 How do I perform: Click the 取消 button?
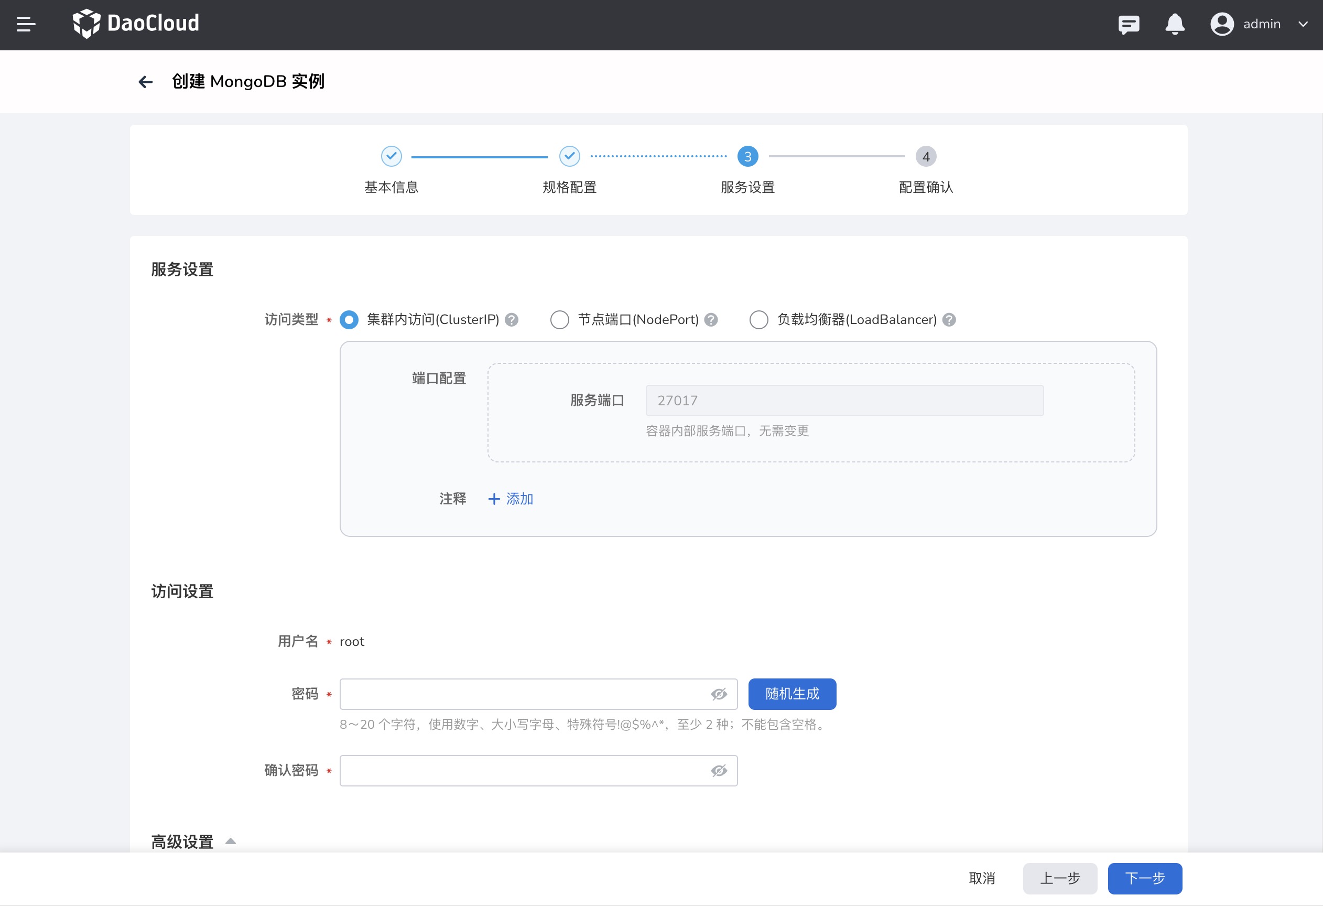[982, 878]
